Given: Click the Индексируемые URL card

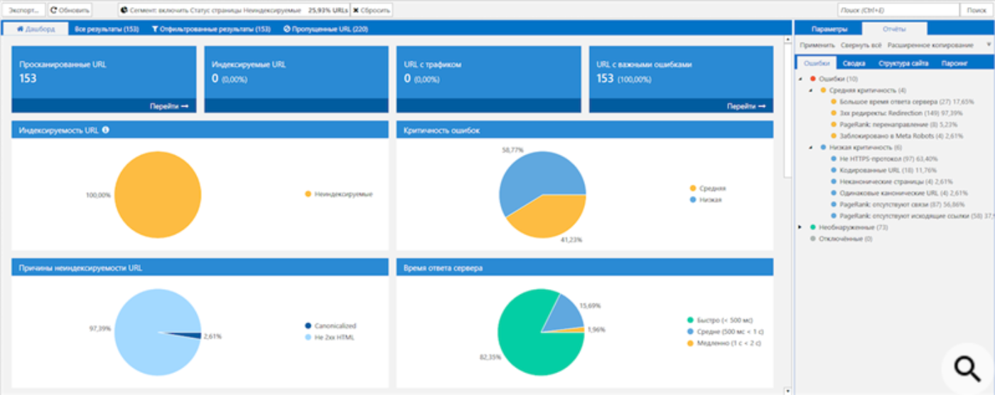Looking at the screenshot, I should pos(296,79).
